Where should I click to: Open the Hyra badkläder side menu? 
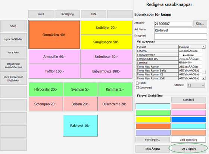pyautogui.click(x=13, y=39)
